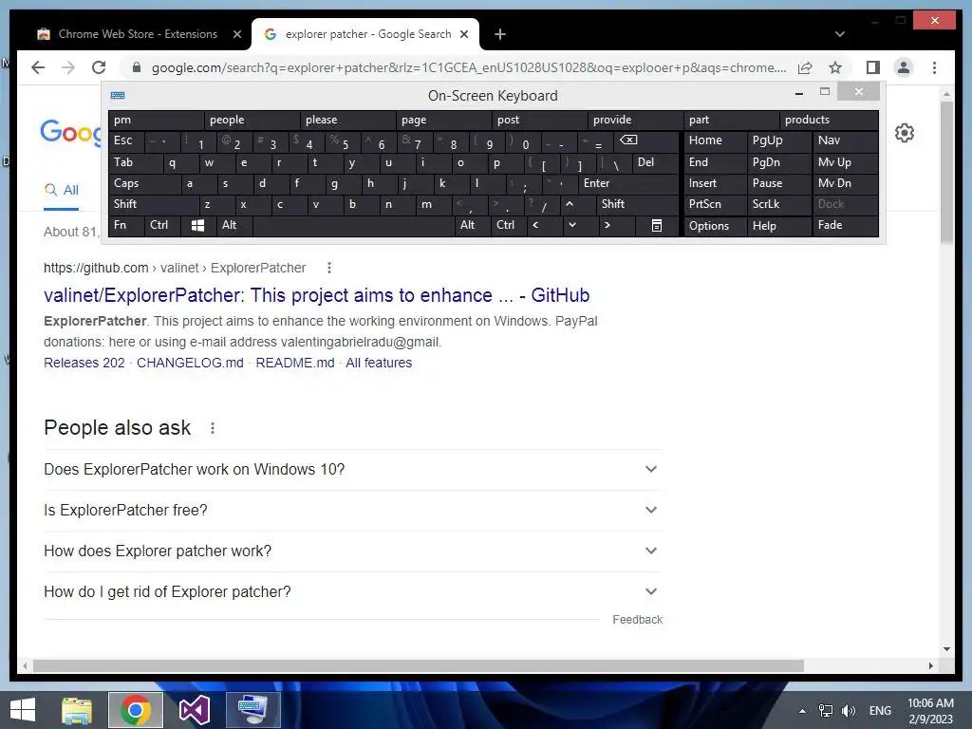972x729 pixels.
Task: Pick the 'products' word suggestion
Action: 828,120
